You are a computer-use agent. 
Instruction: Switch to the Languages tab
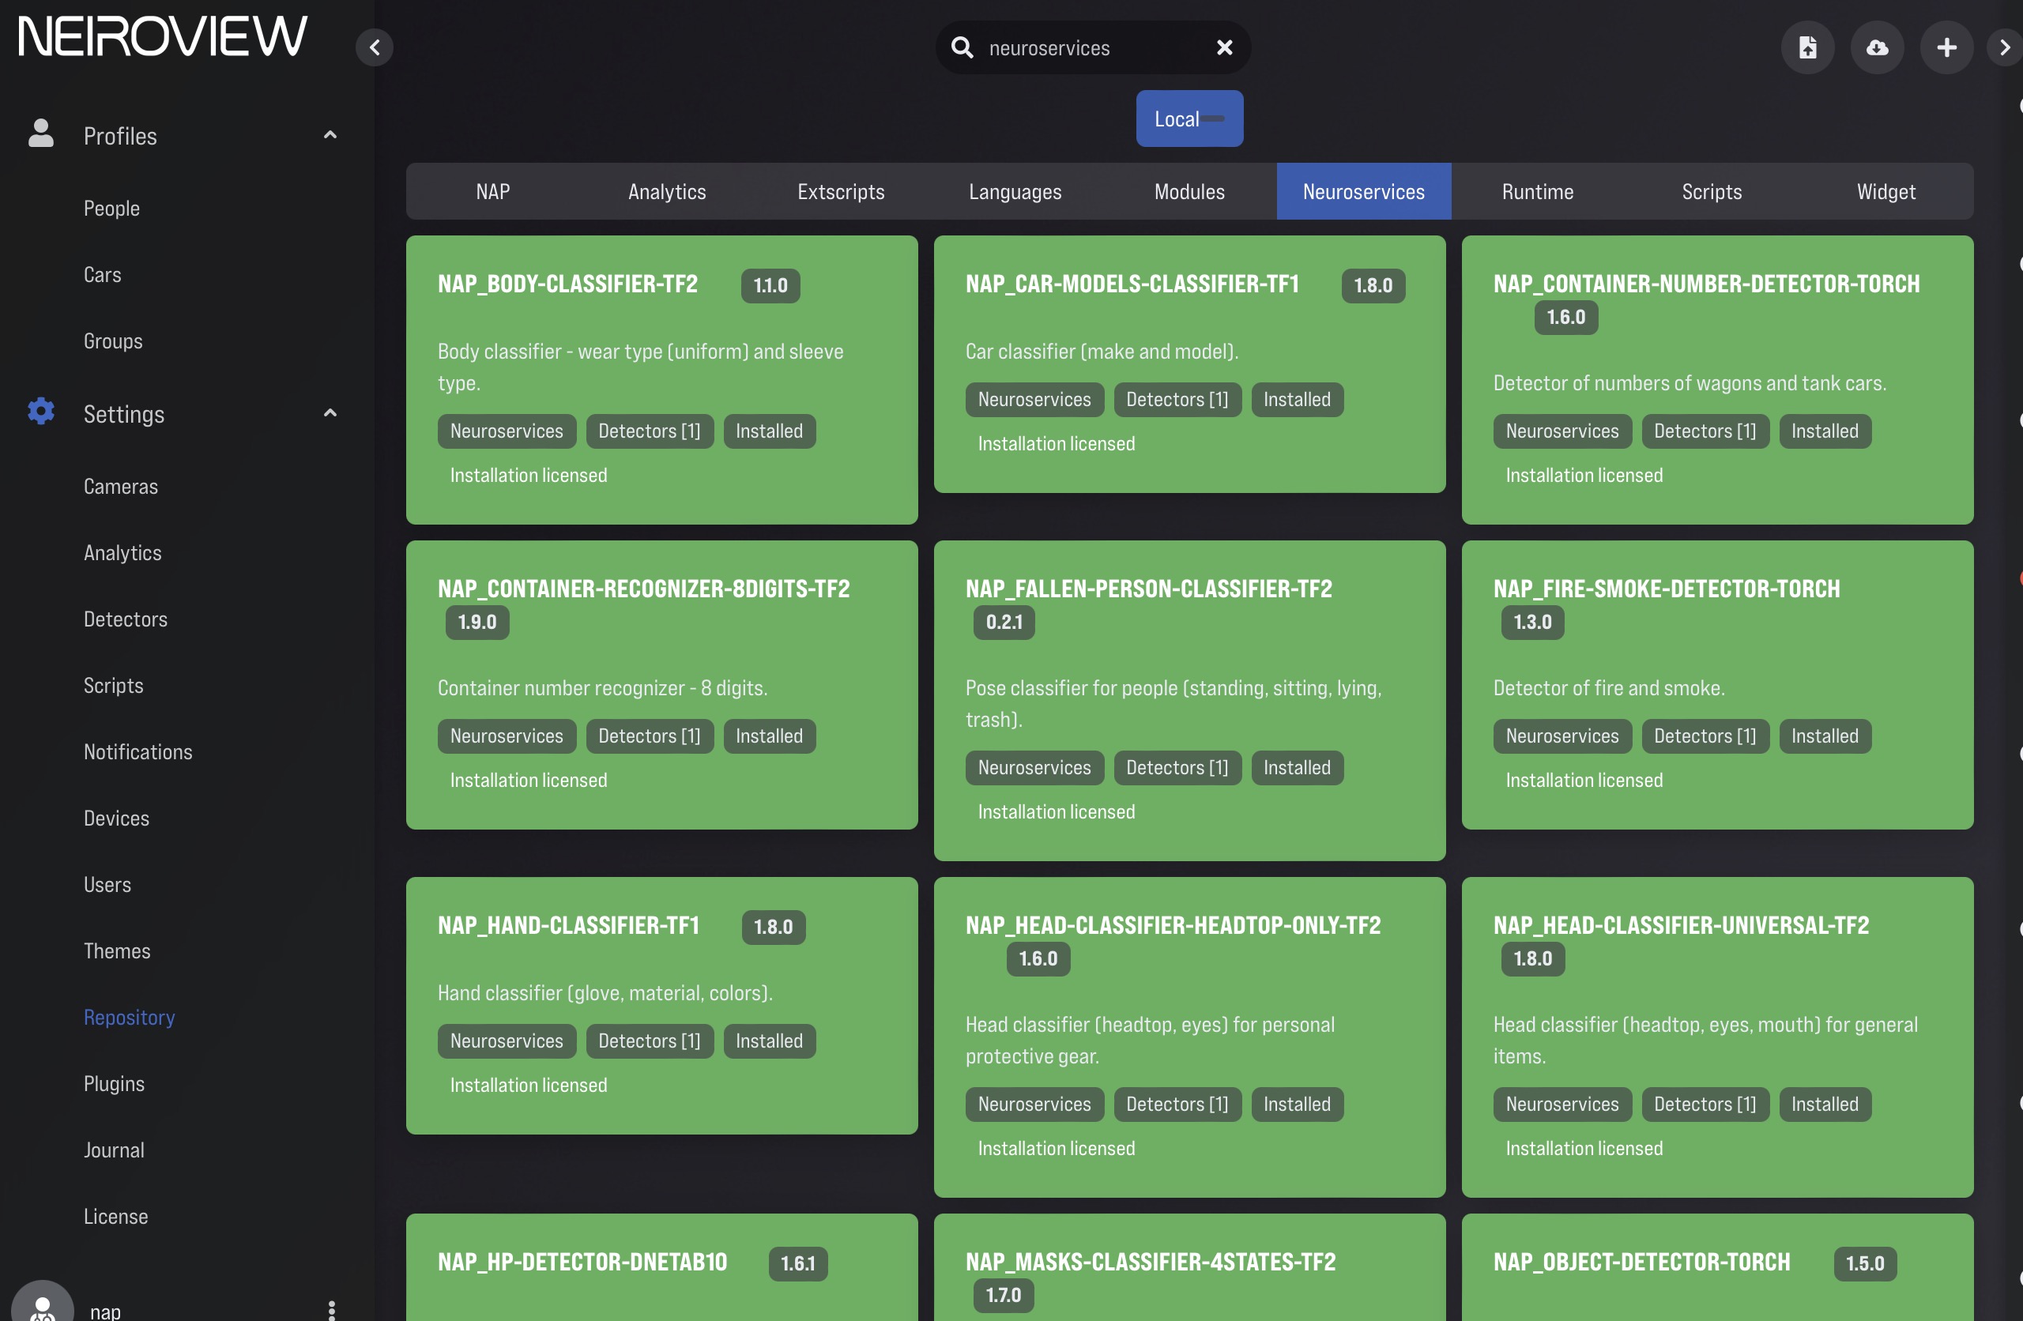pyautogui.click(x=1015, y=192)
